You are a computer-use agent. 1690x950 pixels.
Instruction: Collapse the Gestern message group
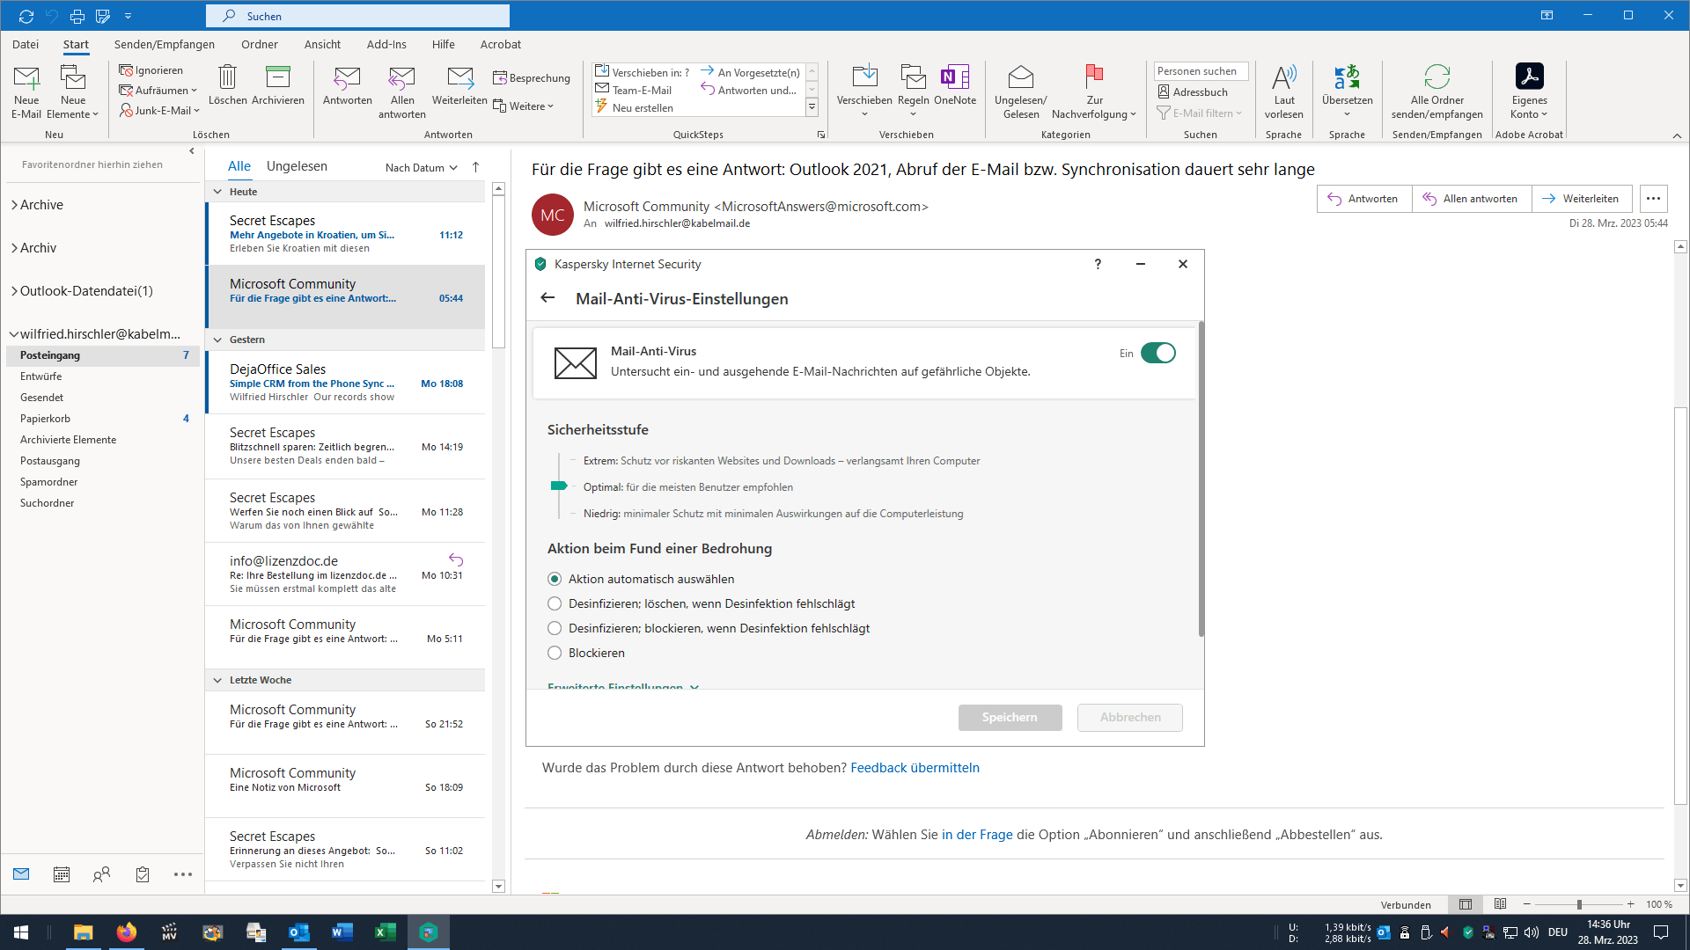(217, 340)
